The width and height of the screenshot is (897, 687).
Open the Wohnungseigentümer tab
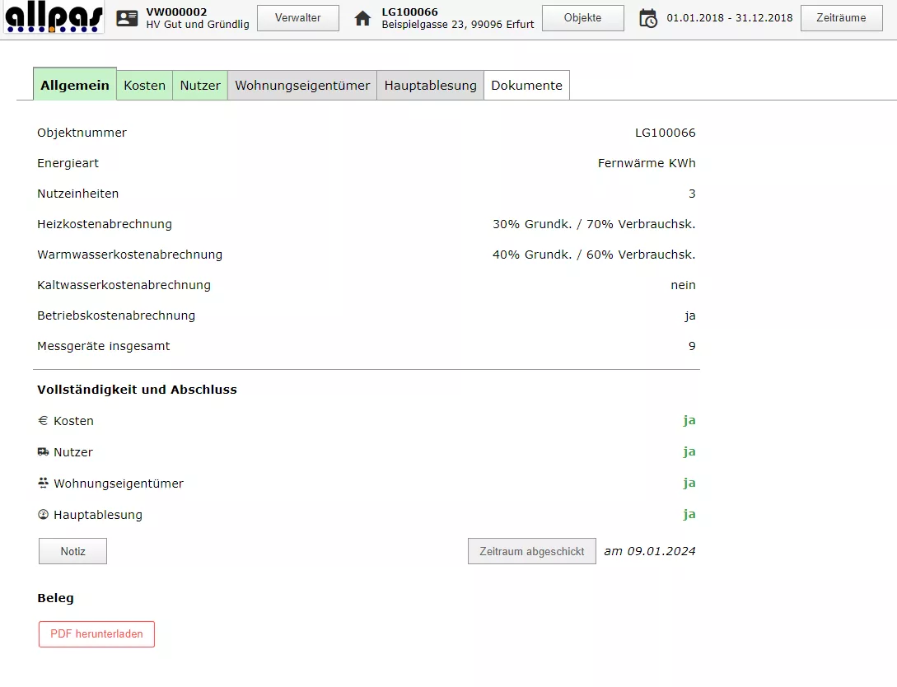click(302, 86)
